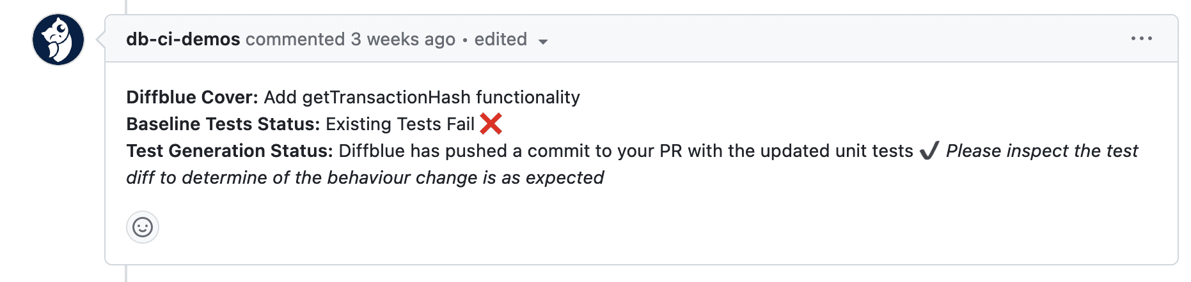Viewport: 1191px width, 282px height.
Task: Click the italic Please inspect the test note
Action: click(x=632, y=164)
